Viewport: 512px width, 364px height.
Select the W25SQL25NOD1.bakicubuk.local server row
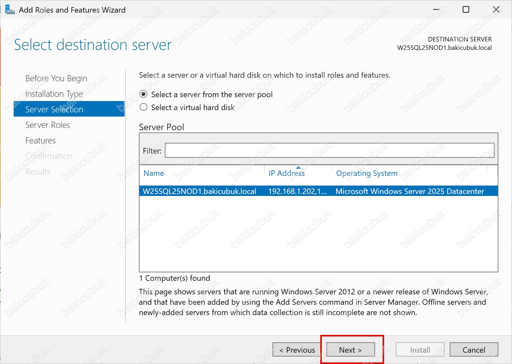coord(200,191)
